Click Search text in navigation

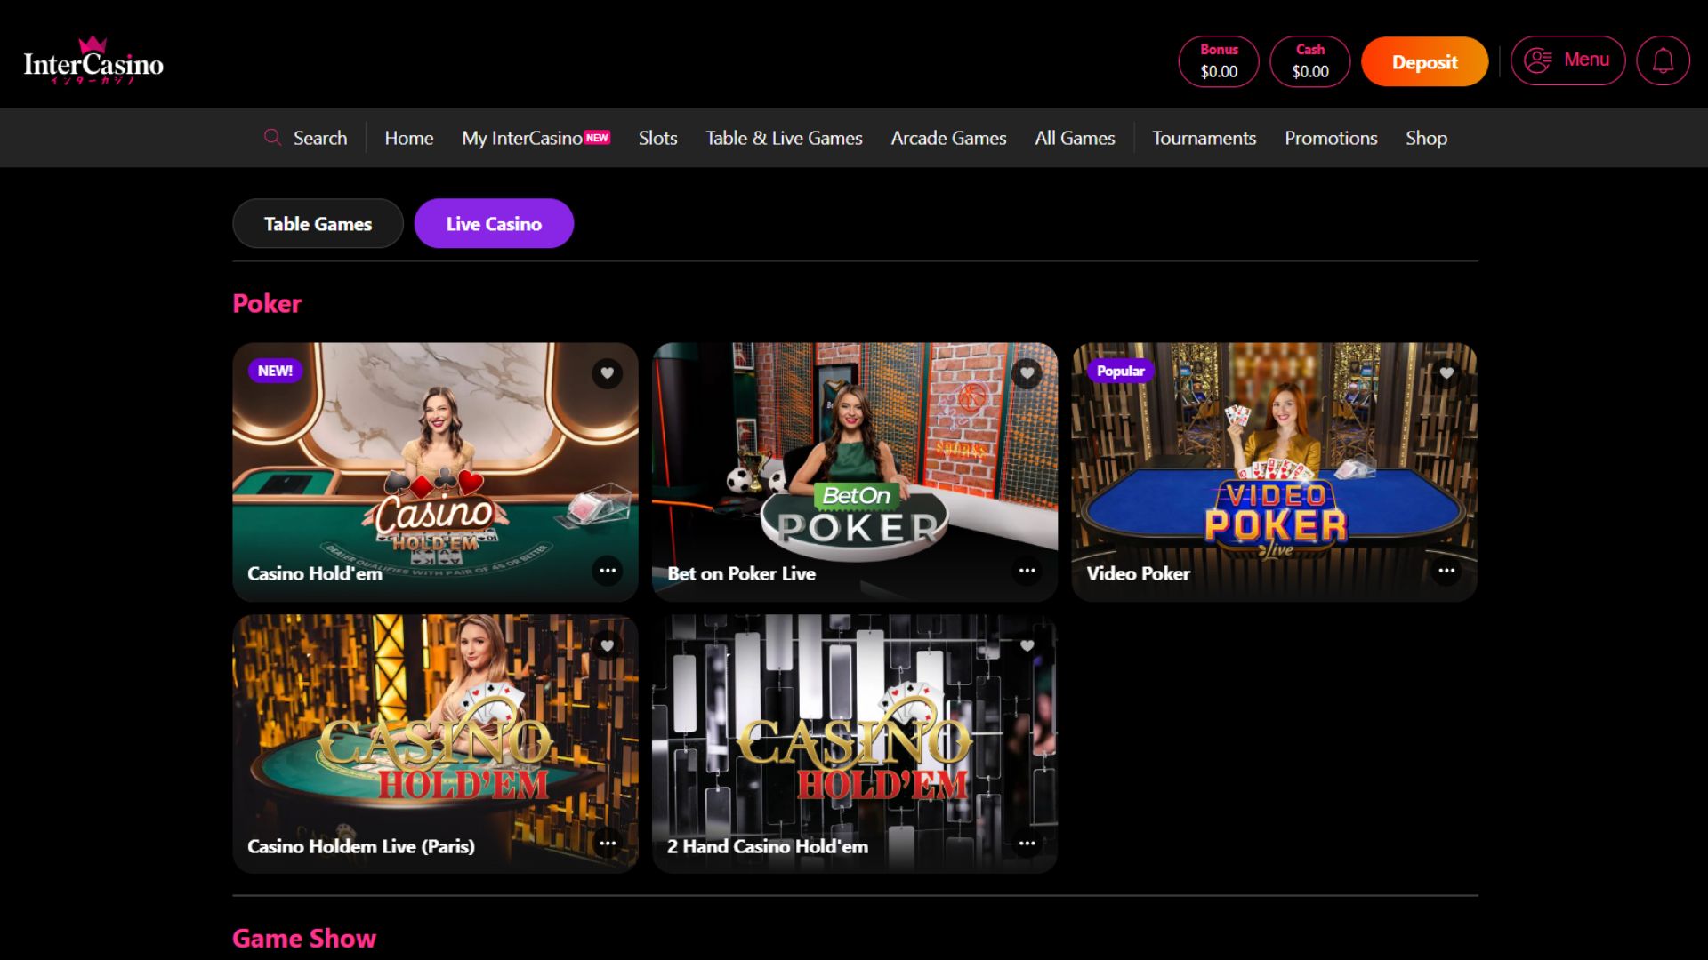point(320,138)
